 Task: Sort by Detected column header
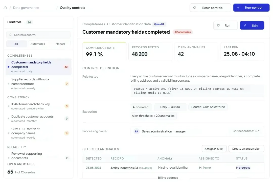point(94,158)
